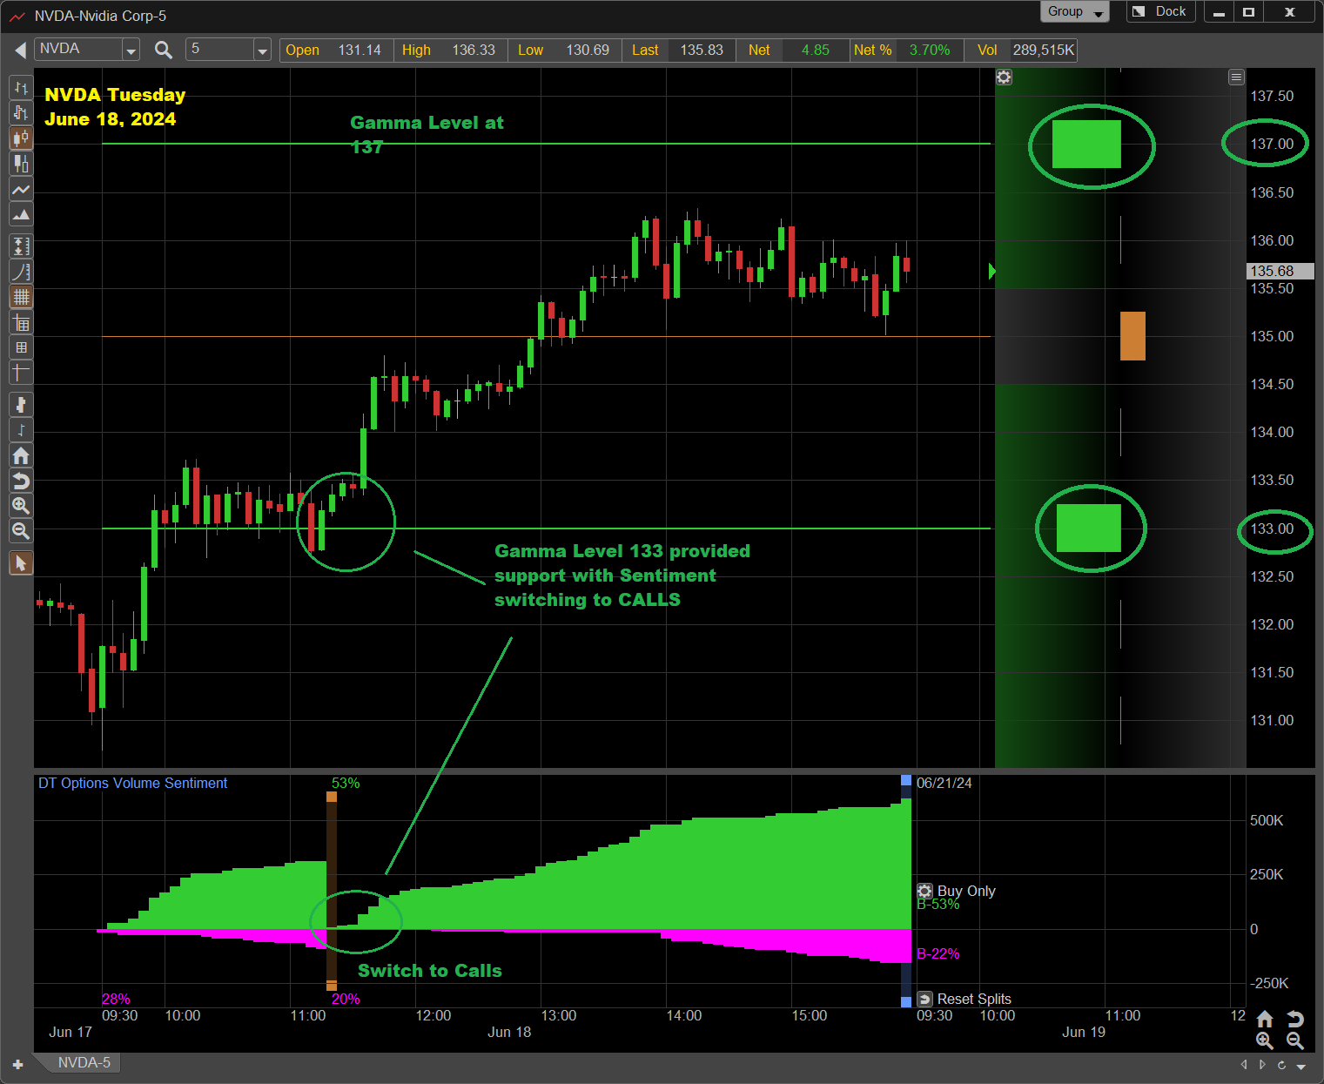
Task: Open the gamma panel hamburger menu
Action: (1236, 77)
